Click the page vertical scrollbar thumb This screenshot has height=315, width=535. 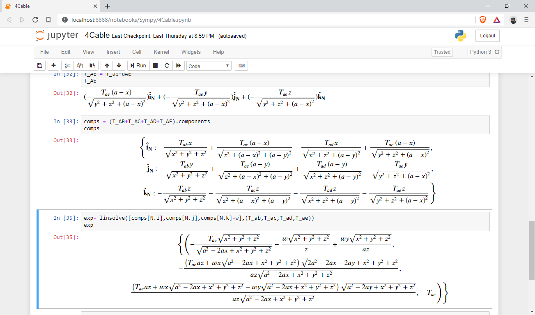pyautogui.click(x=532, y=250)
